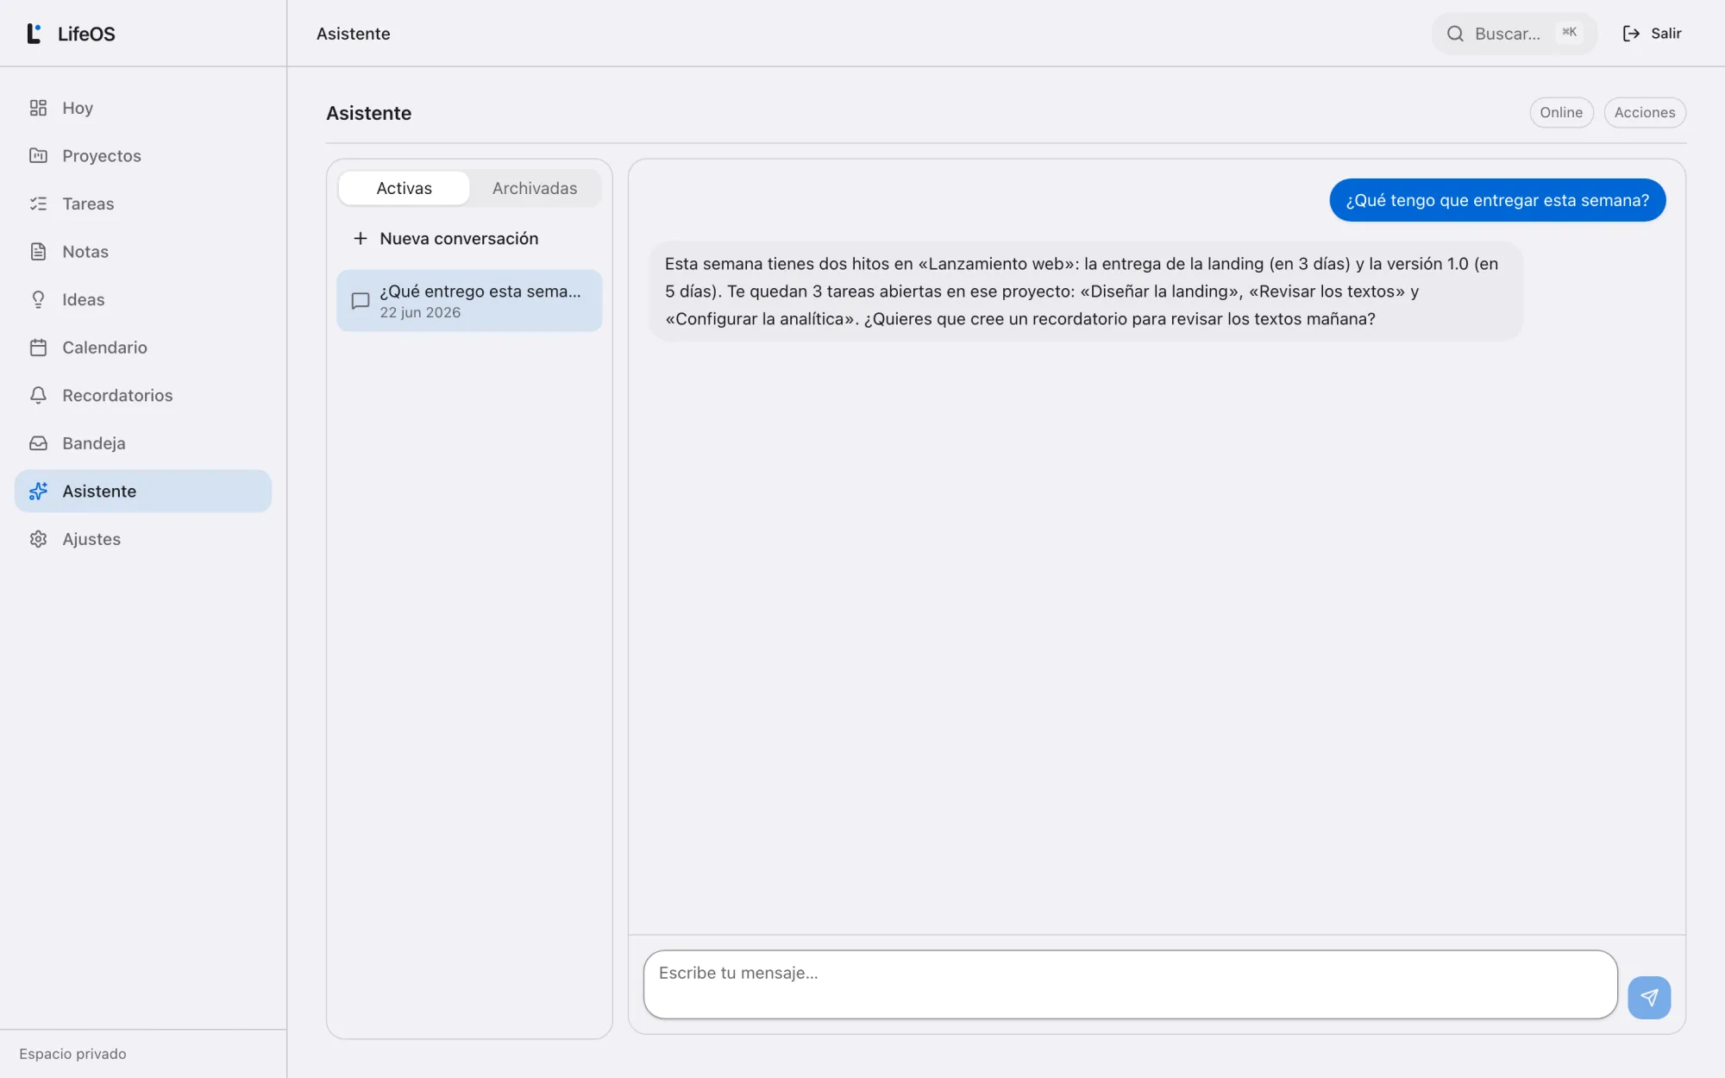This screenshot has width=1725, height=1078.
Task: Click the Ajustes gear icon
Action: pos(38,538)
